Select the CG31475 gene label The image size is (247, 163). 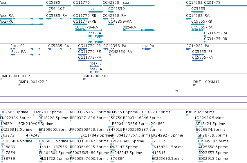click(x=212, y=3)
